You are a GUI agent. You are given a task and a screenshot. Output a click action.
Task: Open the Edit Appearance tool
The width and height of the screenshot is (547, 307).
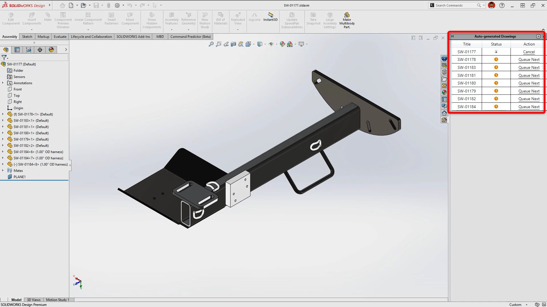[282, 44]
